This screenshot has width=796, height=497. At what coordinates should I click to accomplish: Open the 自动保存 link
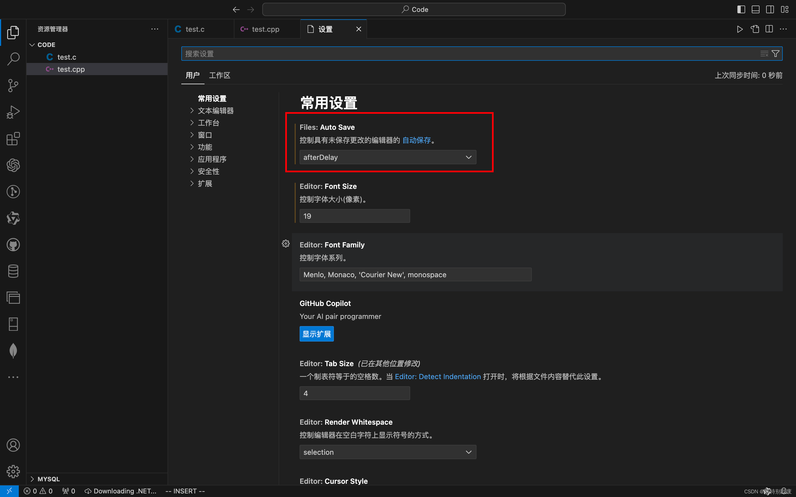coord(417,140)
